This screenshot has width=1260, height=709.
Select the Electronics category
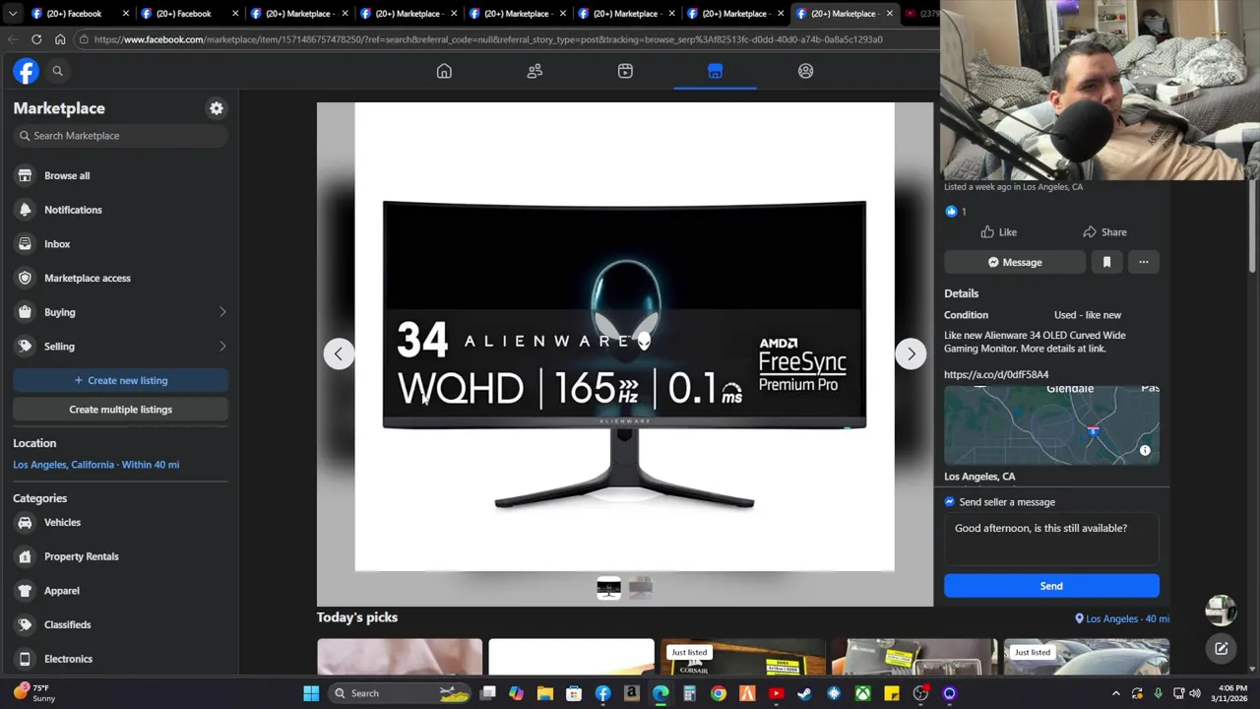tap(120, 659)
